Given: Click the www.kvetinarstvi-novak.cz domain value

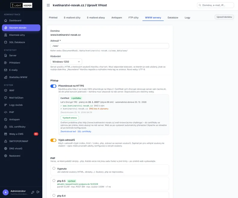Looking at the screenshot, I should point(65,35).
